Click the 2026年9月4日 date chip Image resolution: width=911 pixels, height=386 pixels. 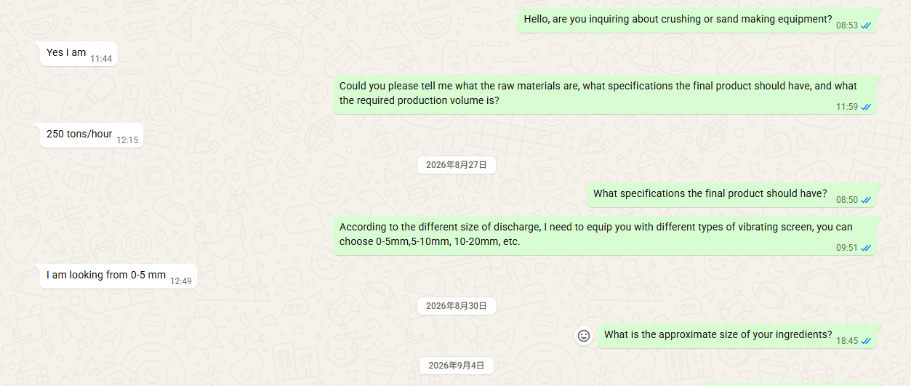(x=456, y=366)
